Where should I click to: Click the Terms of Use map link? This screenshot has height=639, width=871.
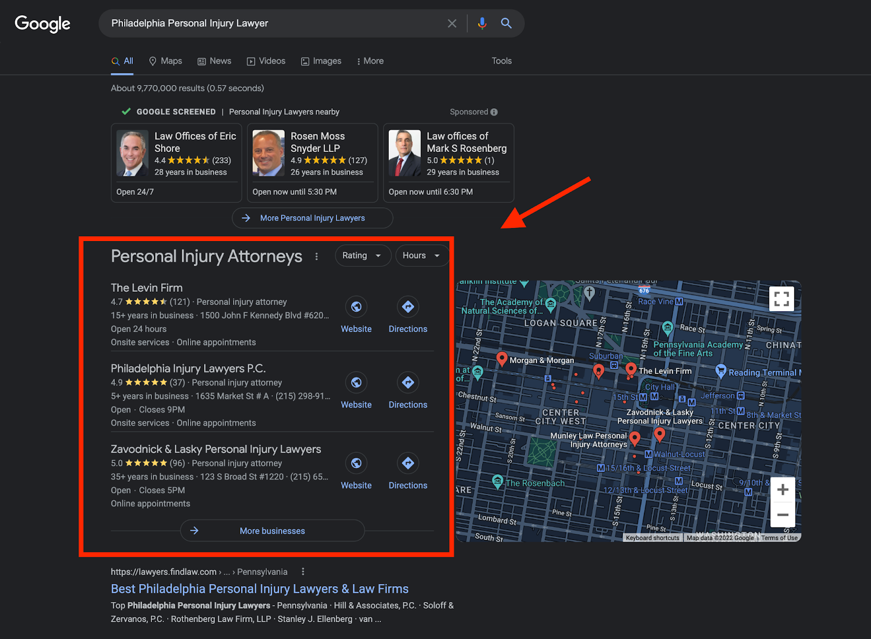[780, 538]
